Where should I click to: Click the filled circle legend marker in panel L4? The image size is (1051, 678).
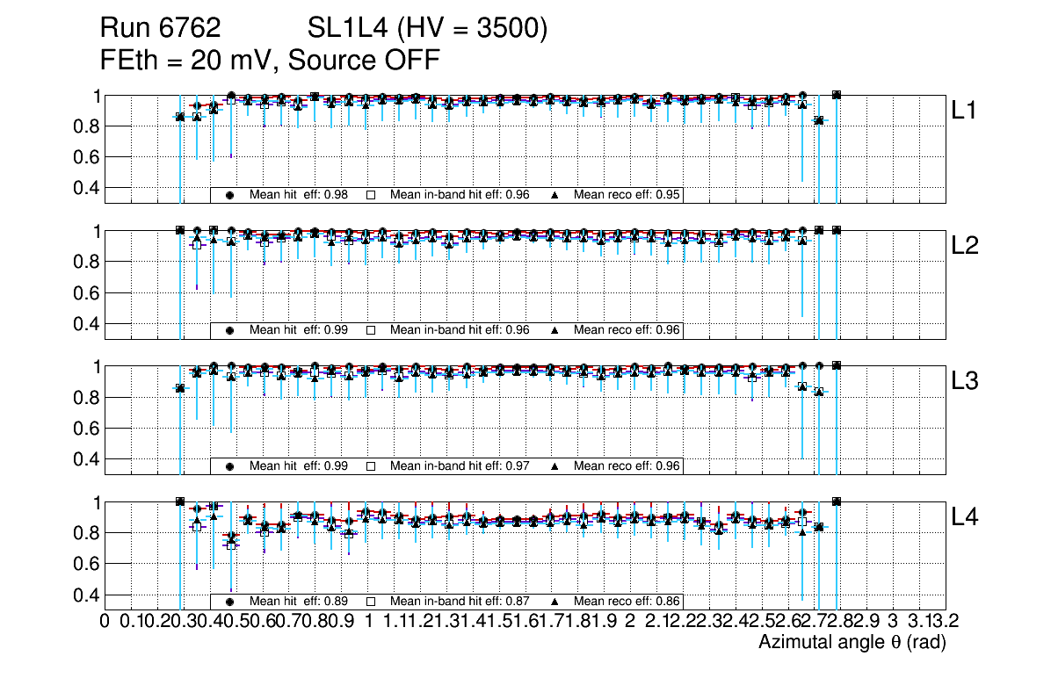(x=230, y=602)
